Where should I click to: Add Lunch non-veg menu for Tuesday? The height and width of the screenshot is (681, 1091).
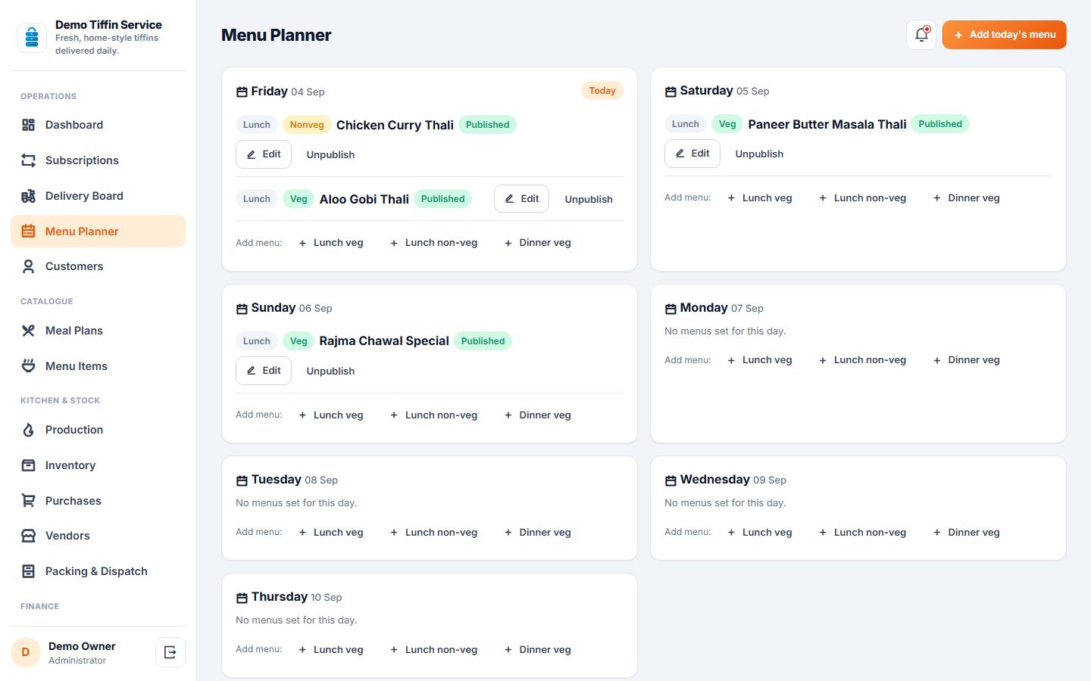click(x=434, y=533)
